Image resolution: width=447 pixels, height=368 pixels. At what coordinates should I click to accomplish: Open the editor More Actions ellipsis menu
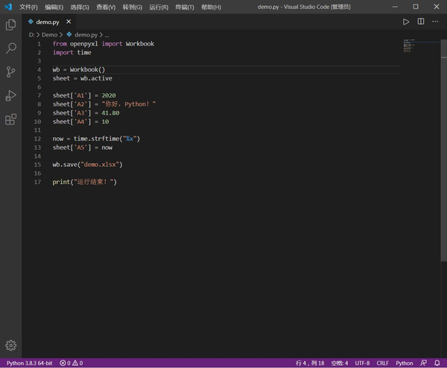[436, 22]
